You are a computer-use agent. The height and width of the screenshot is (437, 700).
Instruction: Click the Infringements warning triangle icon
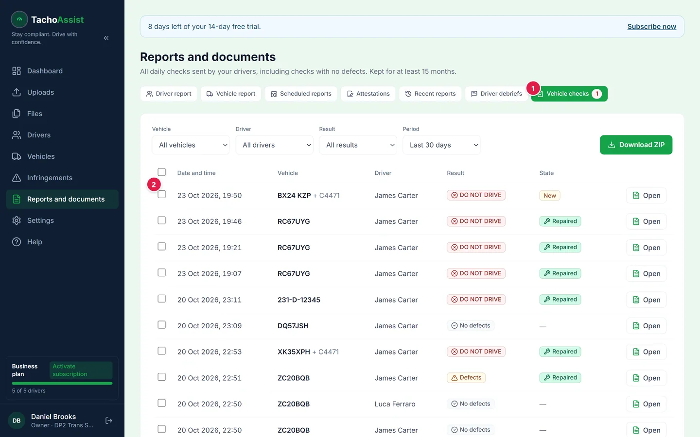pos(17,178)
